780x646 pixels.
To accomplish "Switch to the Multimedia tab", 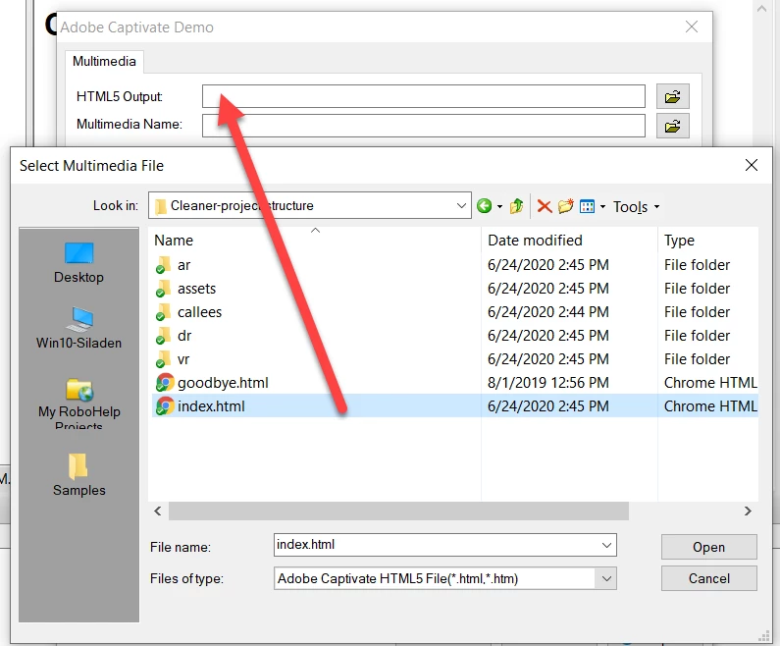I will coord(104,61).
